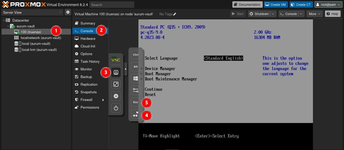The width and height of the screenshot is (344, 150).
Task: Click Reset in BIOS menu
Action: pos(150,94)
